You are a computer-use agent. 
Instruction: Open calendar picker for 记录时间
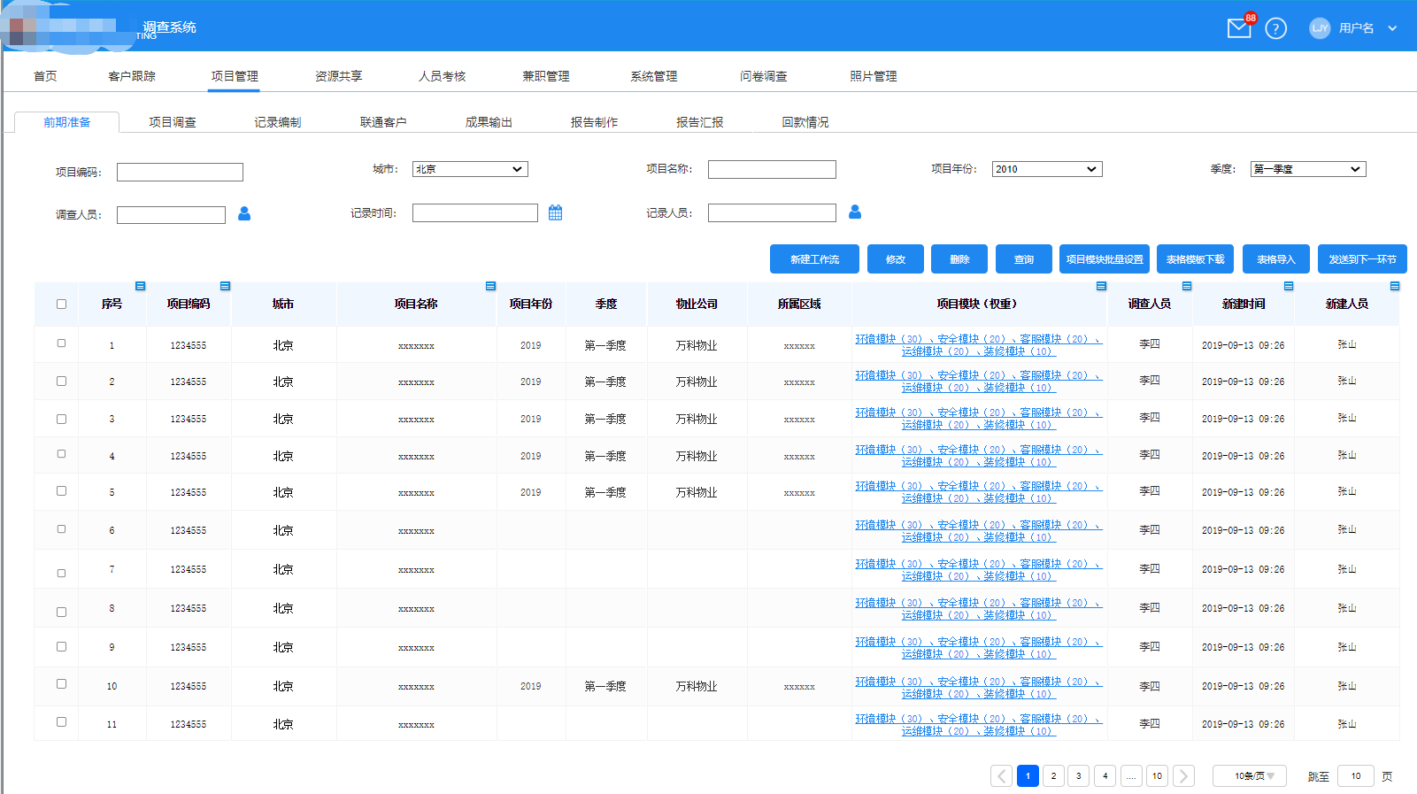tap(556, 212)
